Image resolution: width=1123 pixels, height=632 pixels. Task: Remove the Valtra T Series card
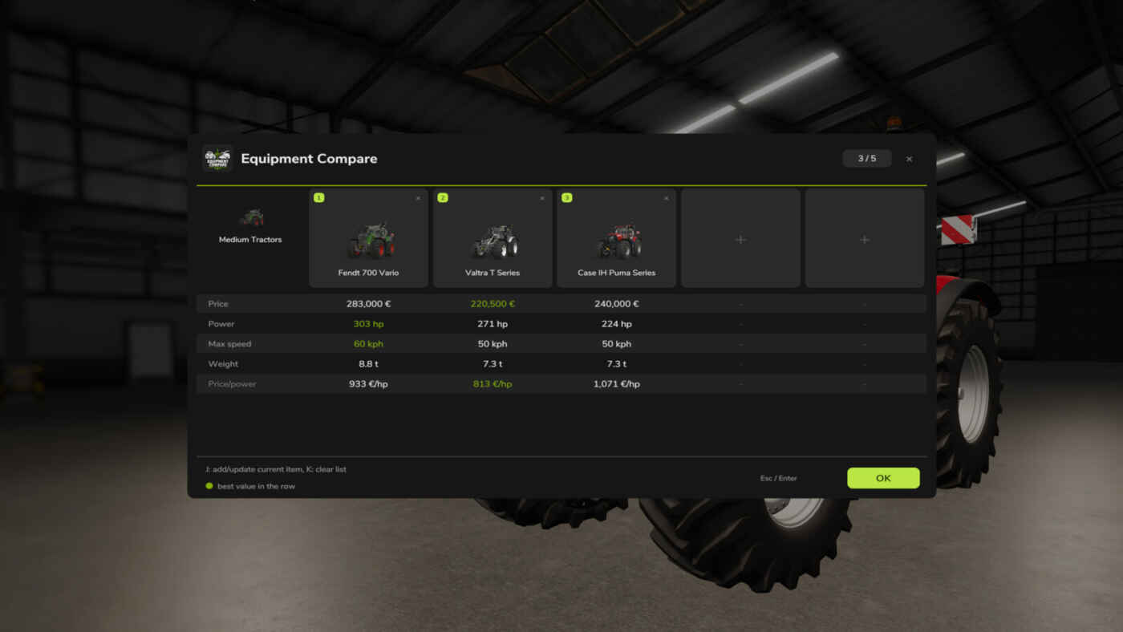(542, 198)
